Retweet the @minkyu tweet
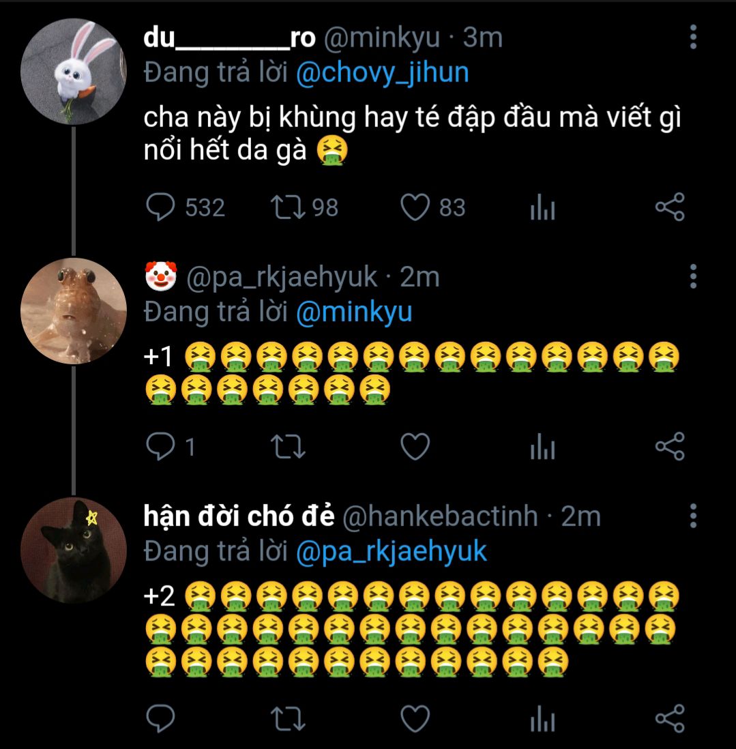 pos(288,207)
